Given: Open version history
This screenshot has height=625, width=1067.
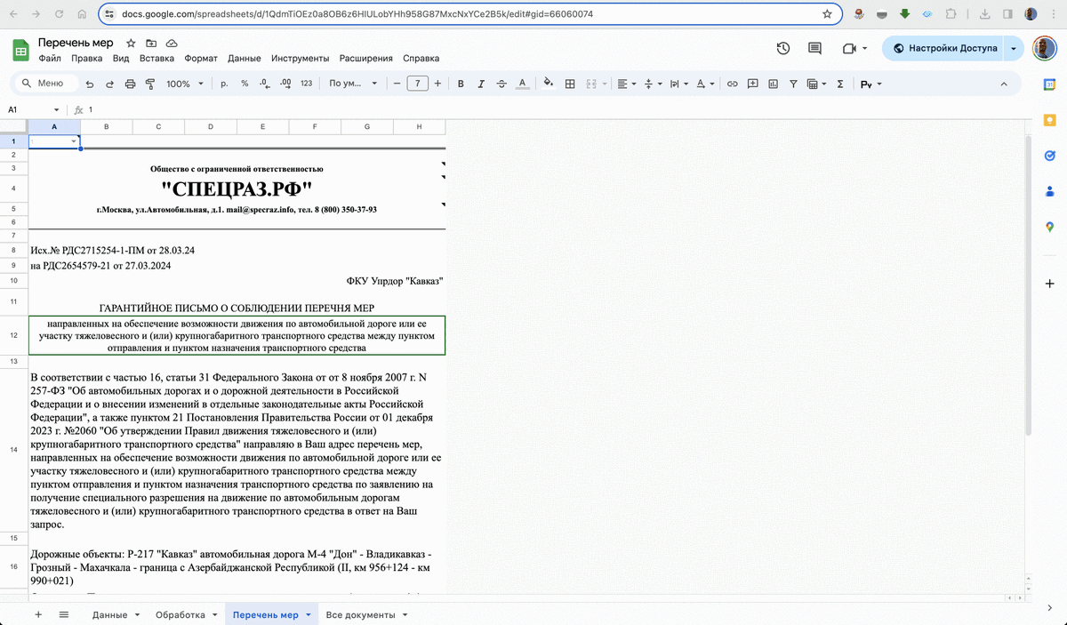Looking at the screenshot, I should pyautogui.click(x=782, y=48).
